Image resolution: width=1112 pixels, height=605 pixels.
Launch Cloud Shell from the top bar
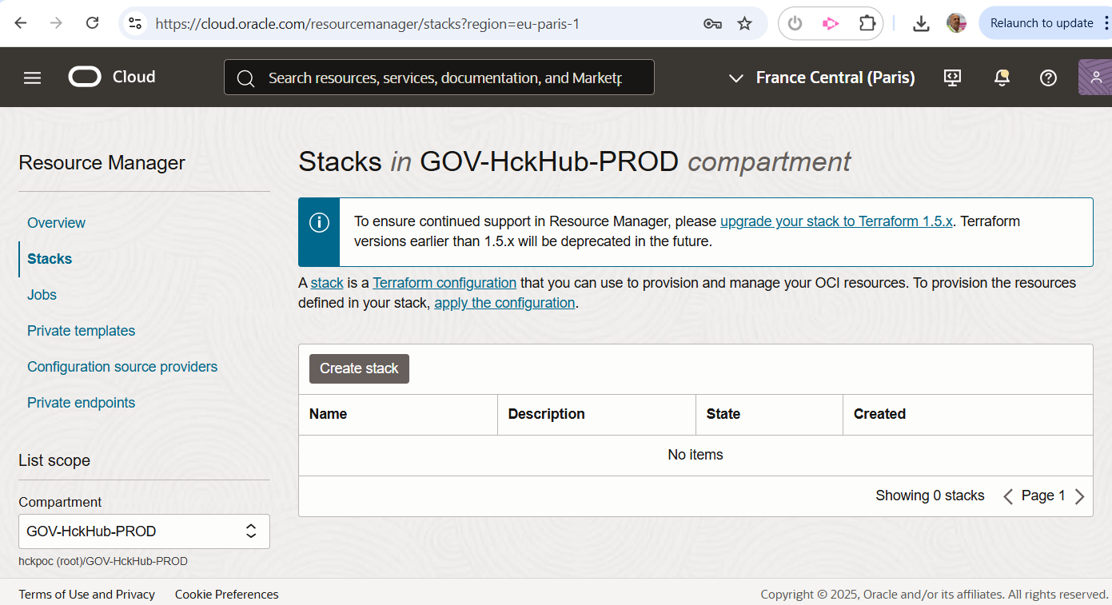(951, 77)
